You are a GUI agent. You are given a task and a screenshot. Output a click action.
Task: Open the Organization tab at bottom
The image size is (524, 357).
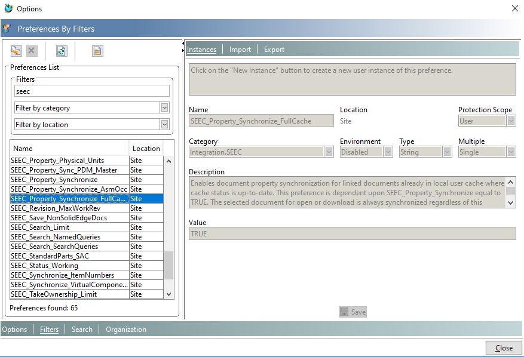[125, 329]
